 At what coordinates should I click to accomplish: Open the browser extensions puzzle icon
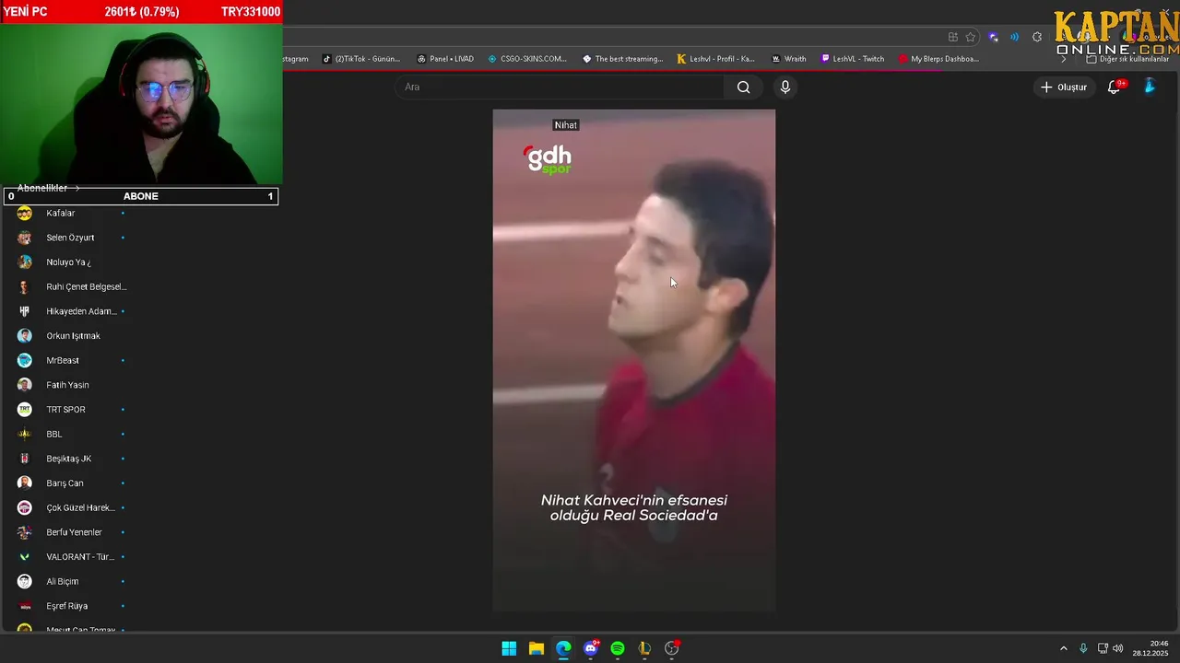click(x=1037, y=37)
